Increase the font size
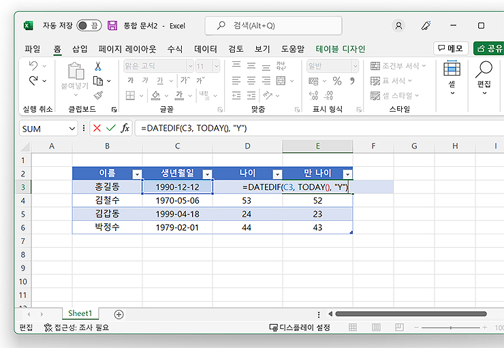This screenshot has width=504, height=348. pos(185,80)
